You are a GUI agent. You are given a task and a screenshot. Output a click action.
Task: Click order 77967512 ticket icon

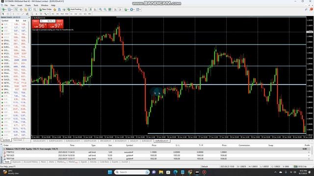click(x=4, y=152)
